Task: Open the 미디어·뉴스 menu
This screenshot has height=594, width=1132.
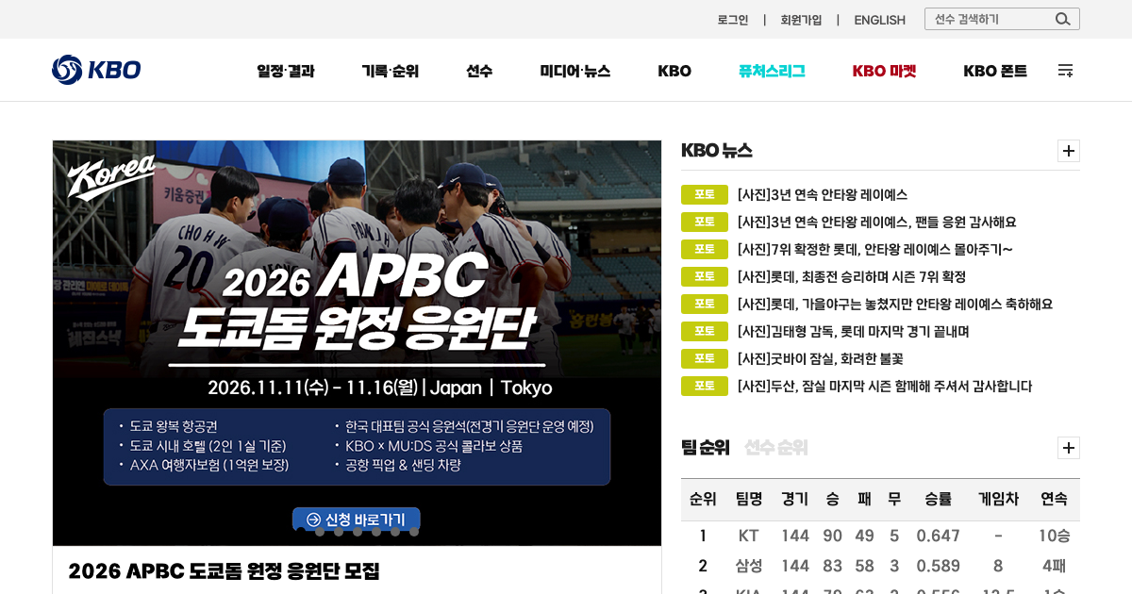Action: (x=575, y=71)
